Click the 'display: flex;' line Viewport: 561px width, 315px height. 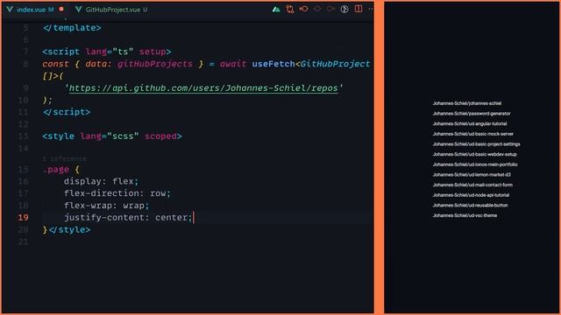point(101,181)
